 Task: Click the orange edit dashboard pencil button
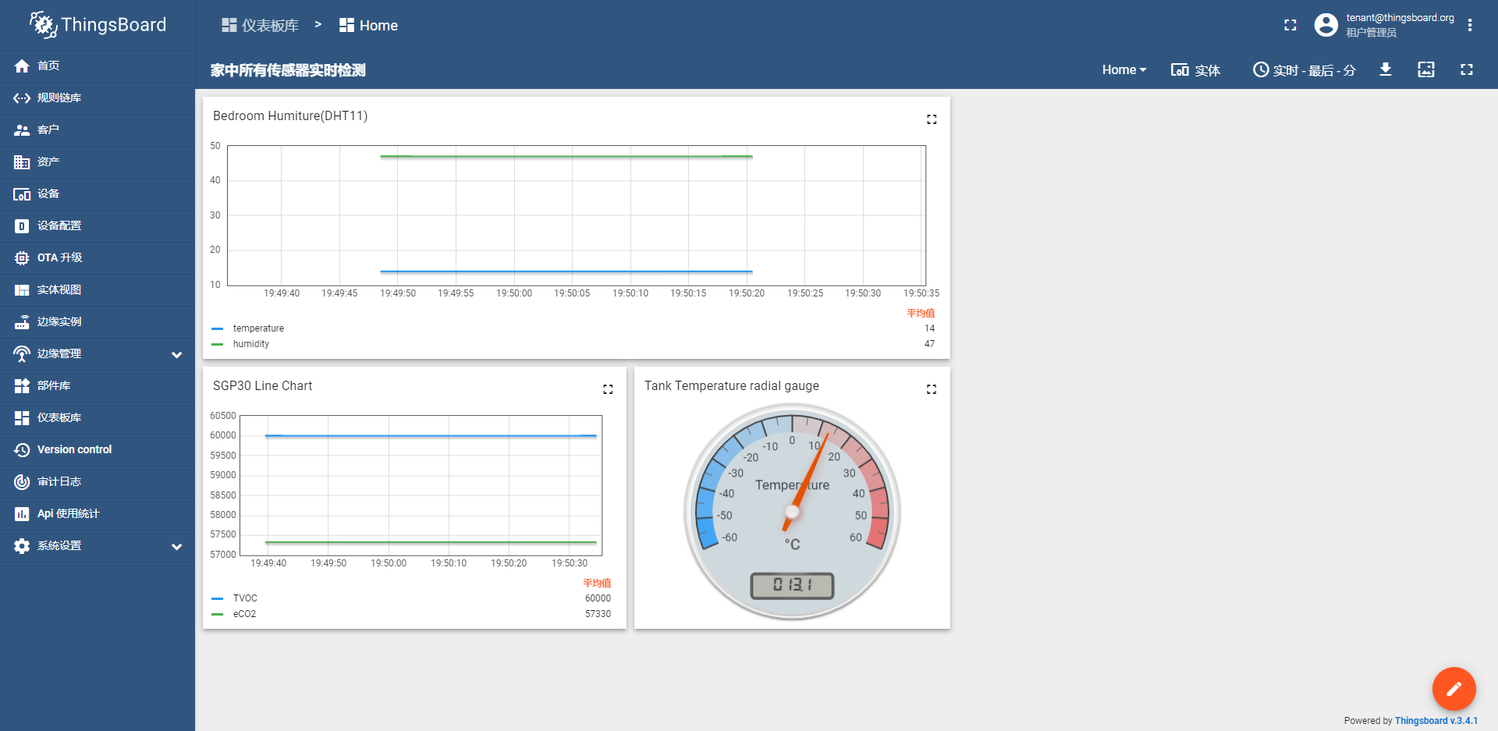pos(1454,689)
